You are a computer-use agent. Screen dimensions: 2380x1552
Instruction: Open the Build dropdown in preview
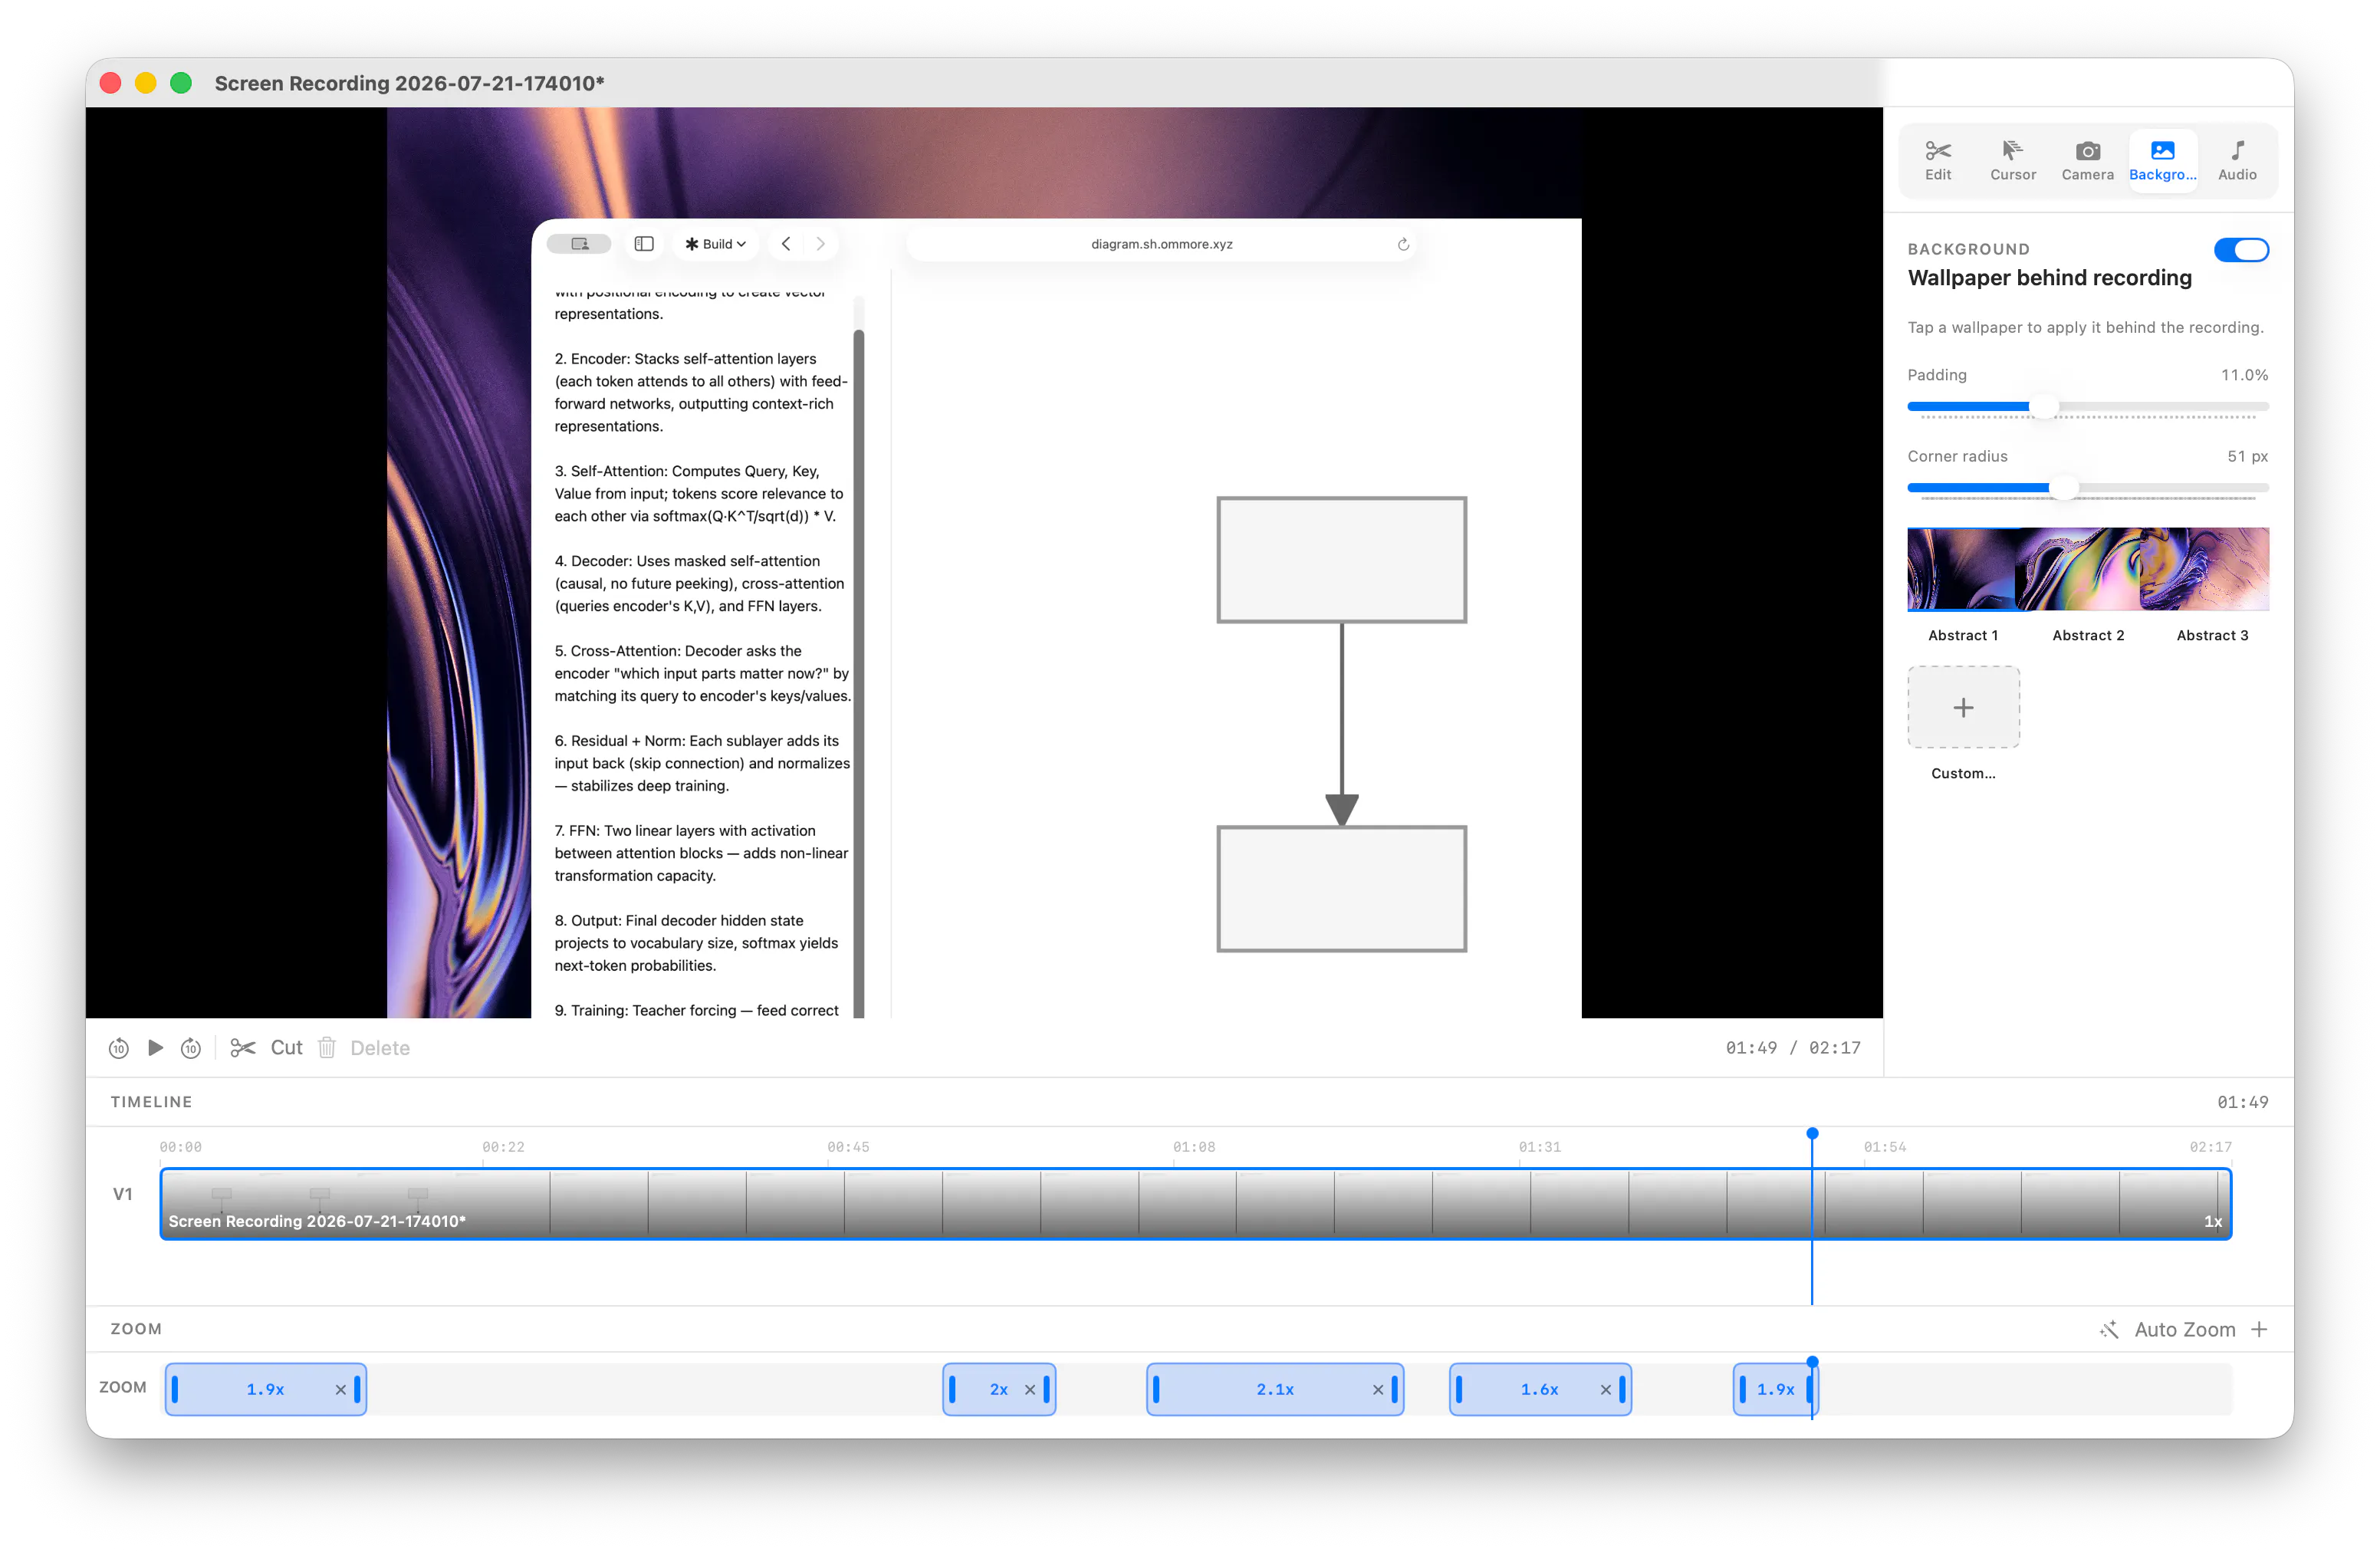pyautogui.click(x=715, y=243)
